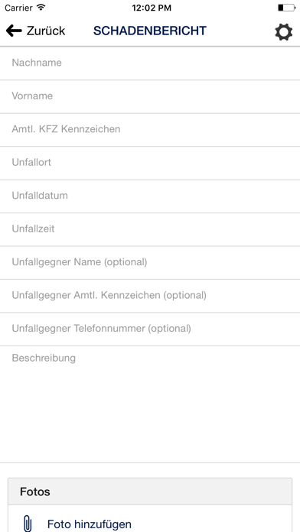This screenshot has width=300, height=532.
Task: Tap the Wi-Fi icon in status bar
Action: [x=41, y=8]
